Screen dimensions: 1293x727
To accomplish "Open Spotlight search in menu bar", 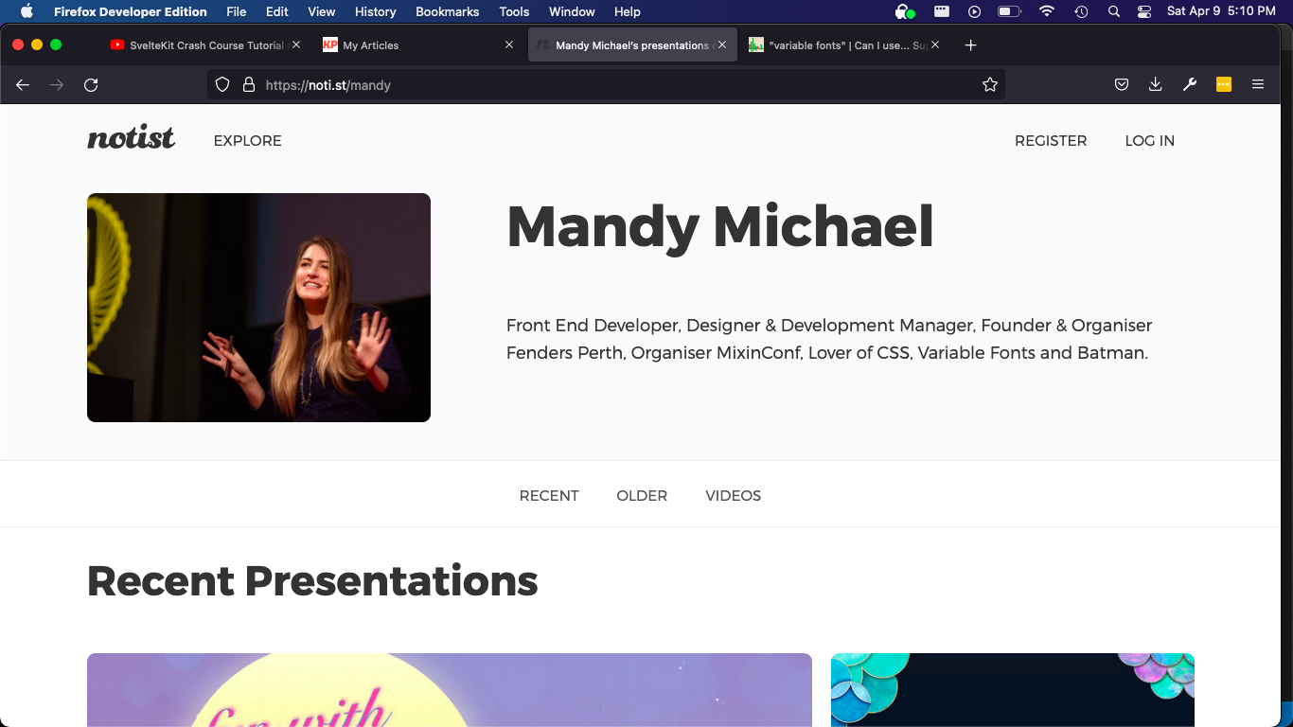I will click(1114, 11).
